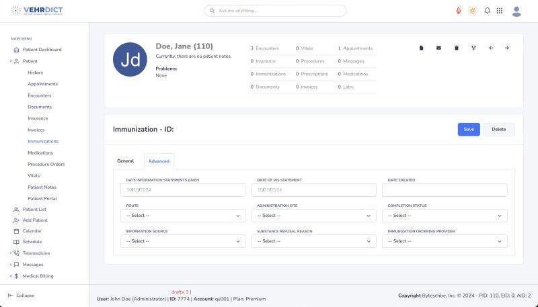The image size is (538, 307).
Task: Go to next patient arrow
Action: pyautogui.click(x=507, y=48)
